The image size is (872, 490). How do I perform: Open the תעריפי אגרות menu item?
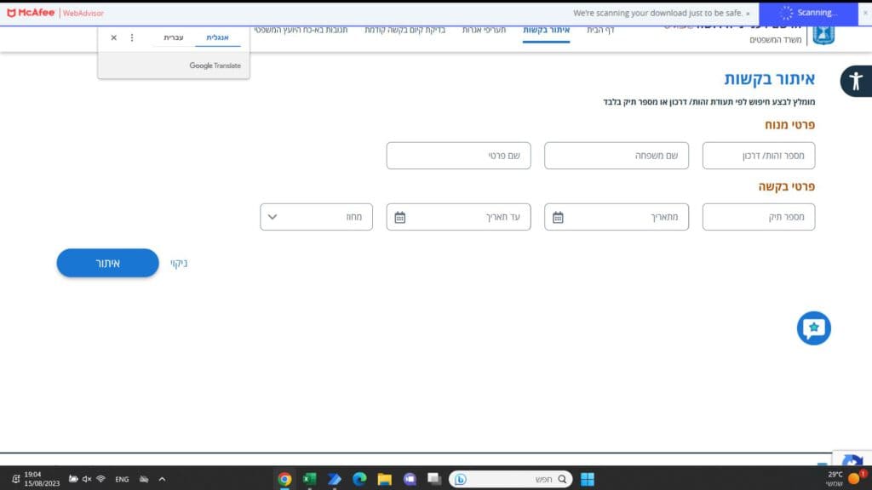click(484, 30)
